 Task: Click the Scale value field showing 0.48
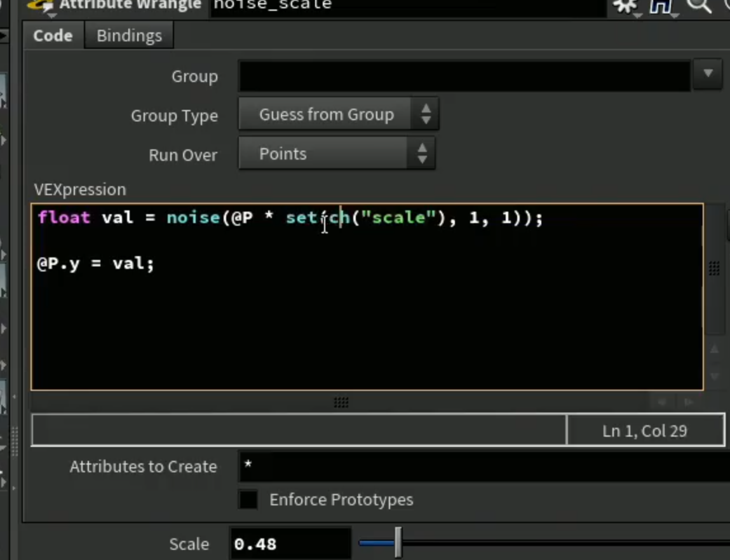[290, 543]
